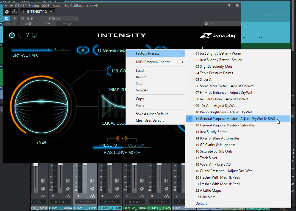Open channel 4 automation mode dropdown

(110, 202)
